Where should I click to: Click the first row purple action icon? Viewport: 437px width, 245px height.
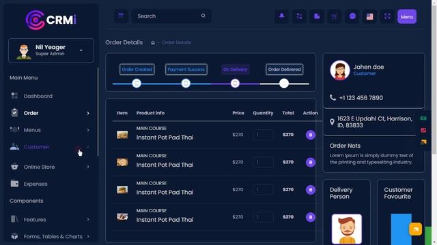tap(311, 135)
